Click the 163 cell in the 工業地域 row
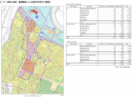 tap(122, 33)
